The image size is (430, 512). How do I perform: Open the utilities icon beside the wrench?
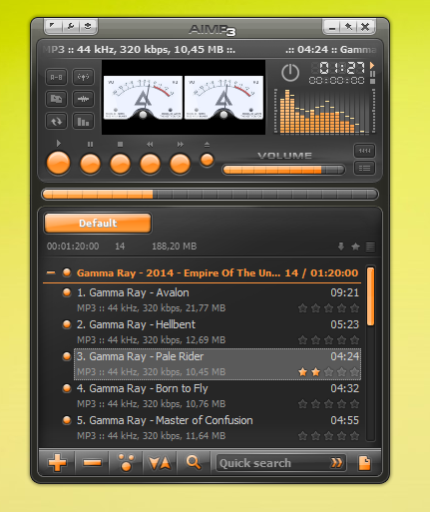[x=88, y=26]
